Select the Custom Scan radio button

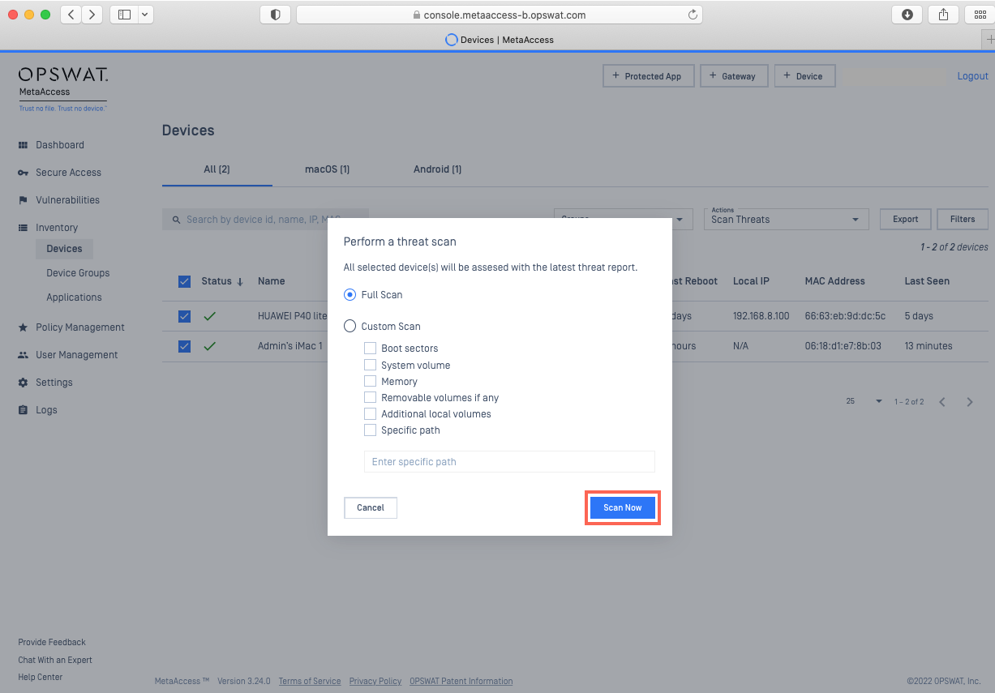pyautogui.click(x=350, y=327)
